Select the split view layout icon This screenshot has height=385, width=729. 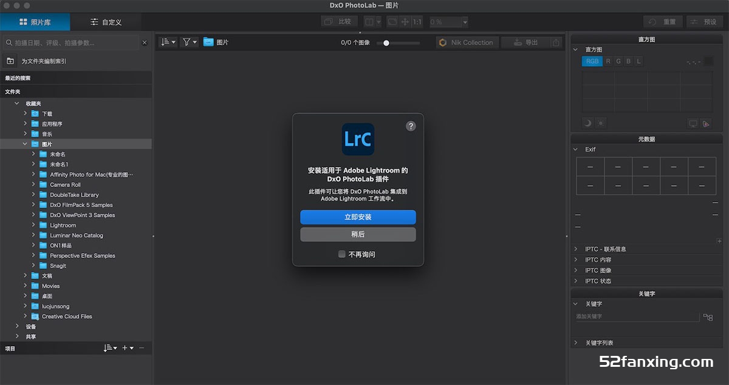point(368,22)
